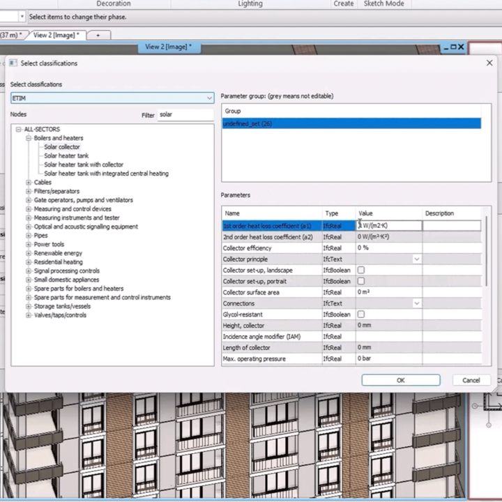
Task: Click Spare parts for boilers and heaters
Action: click(x=78, y=289)
